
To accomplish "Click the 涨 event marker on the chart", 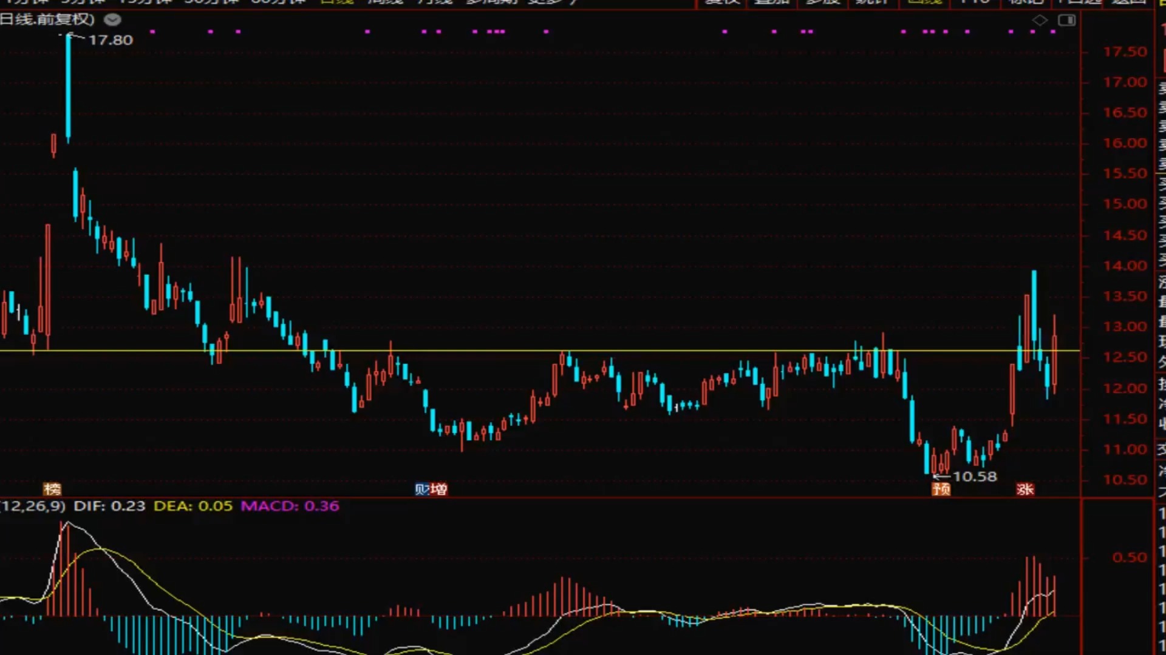I will [x=1025, y=489].
